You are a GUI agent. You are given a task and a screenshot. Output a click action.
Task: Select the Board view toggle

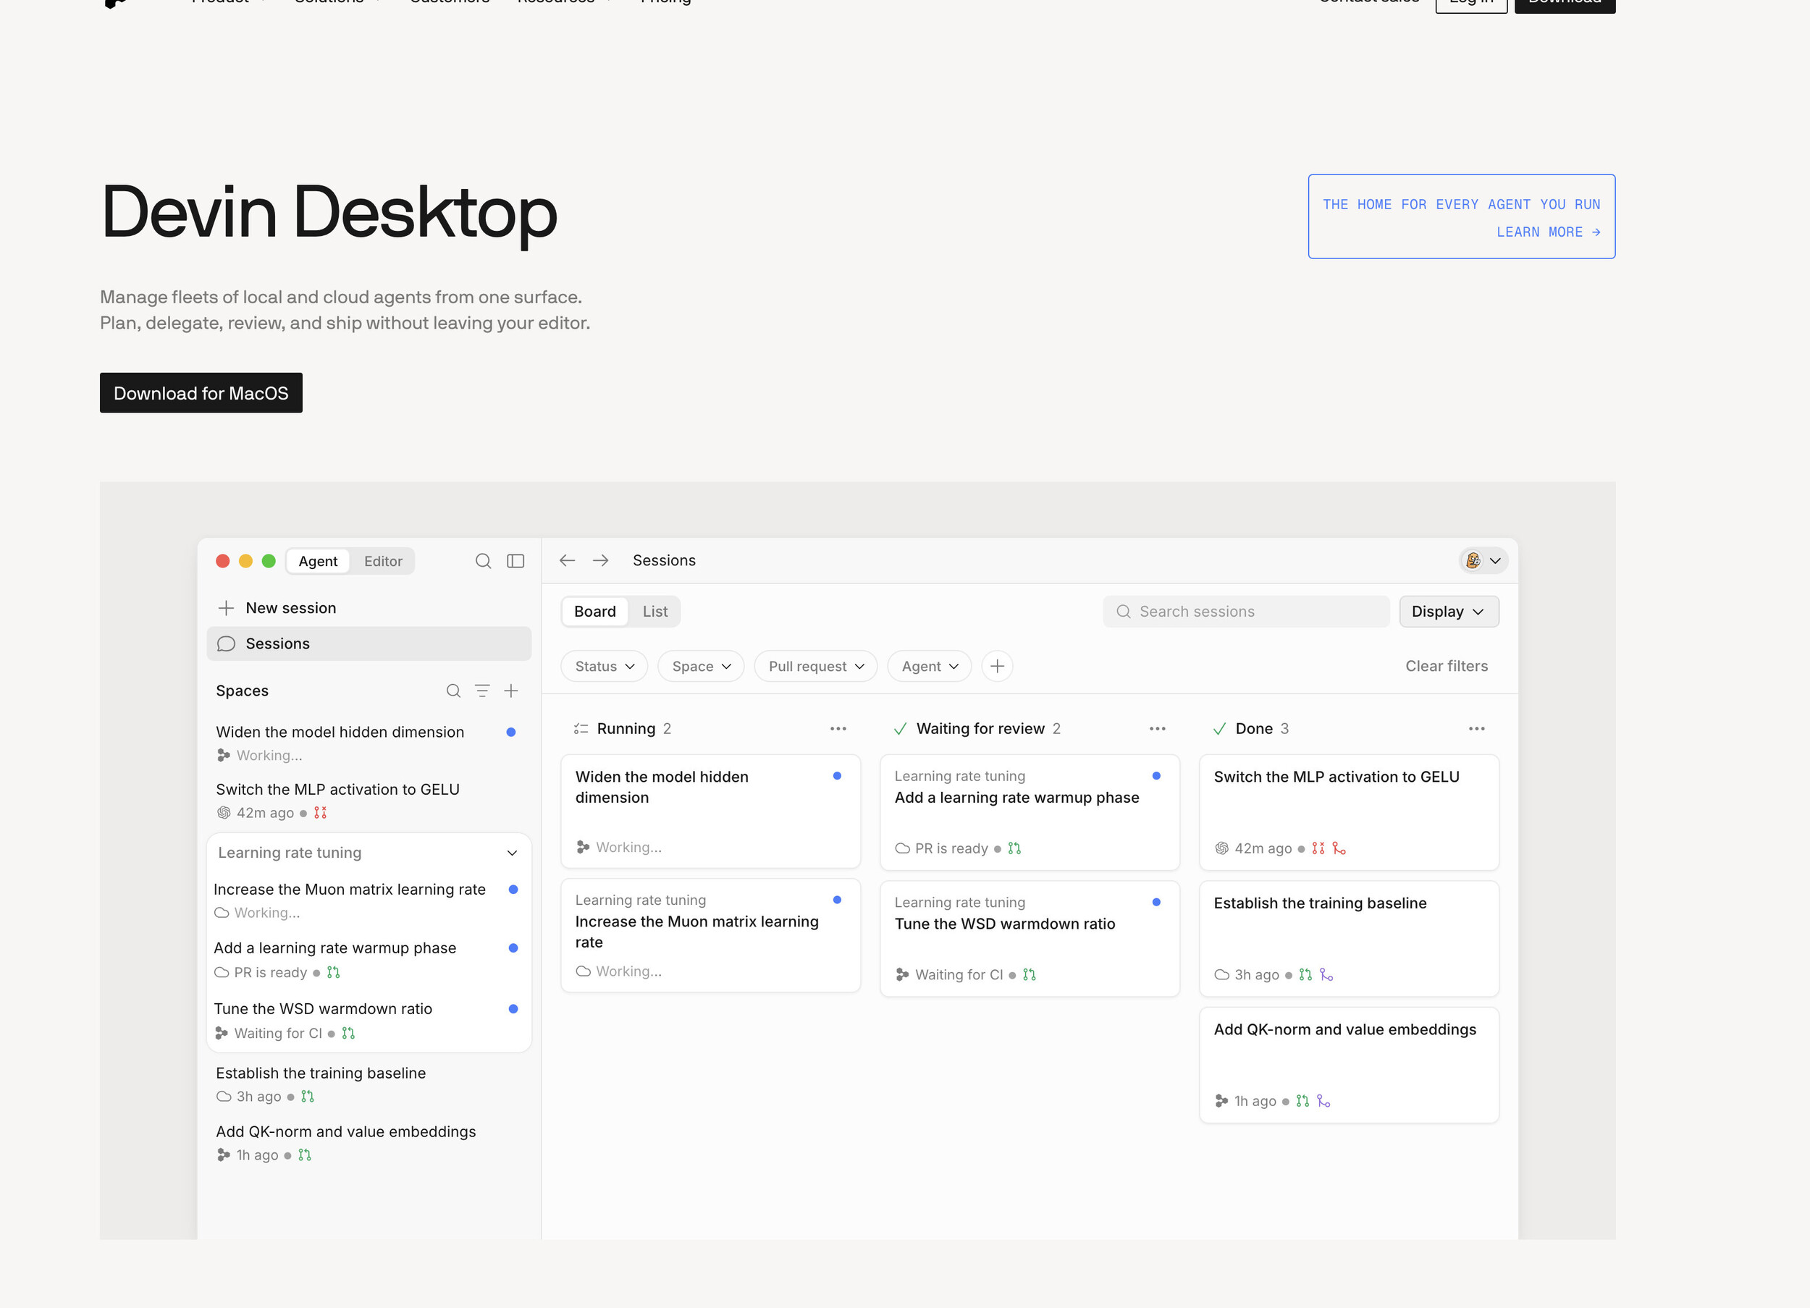594,612
